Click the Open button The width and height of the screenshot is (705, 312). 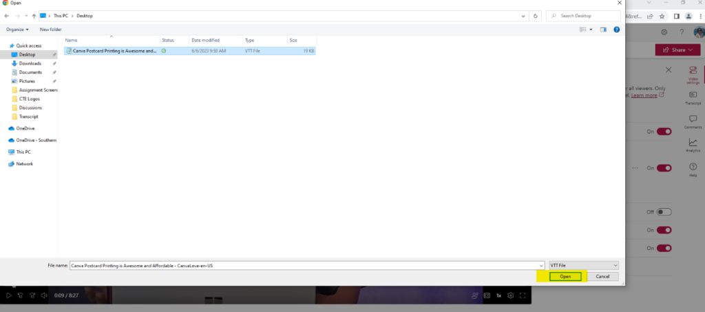pyautogui.click(x=565, y=276)
